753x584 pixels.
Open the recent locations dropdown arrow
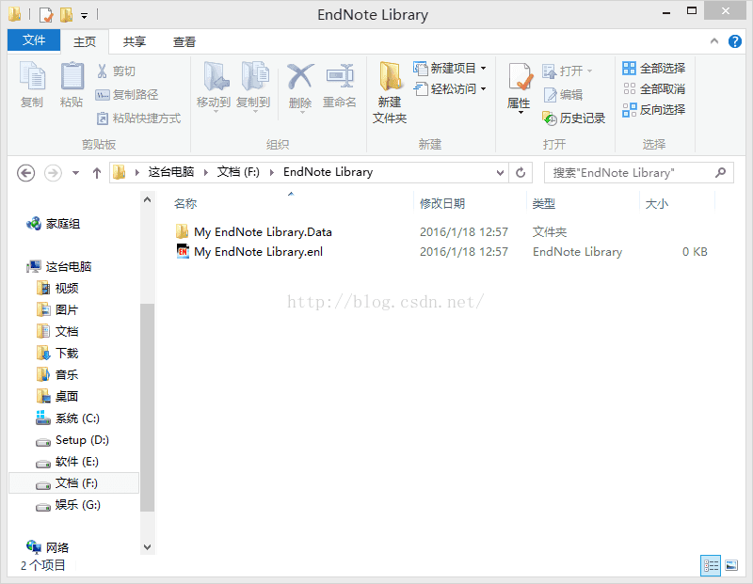point(75,173)
